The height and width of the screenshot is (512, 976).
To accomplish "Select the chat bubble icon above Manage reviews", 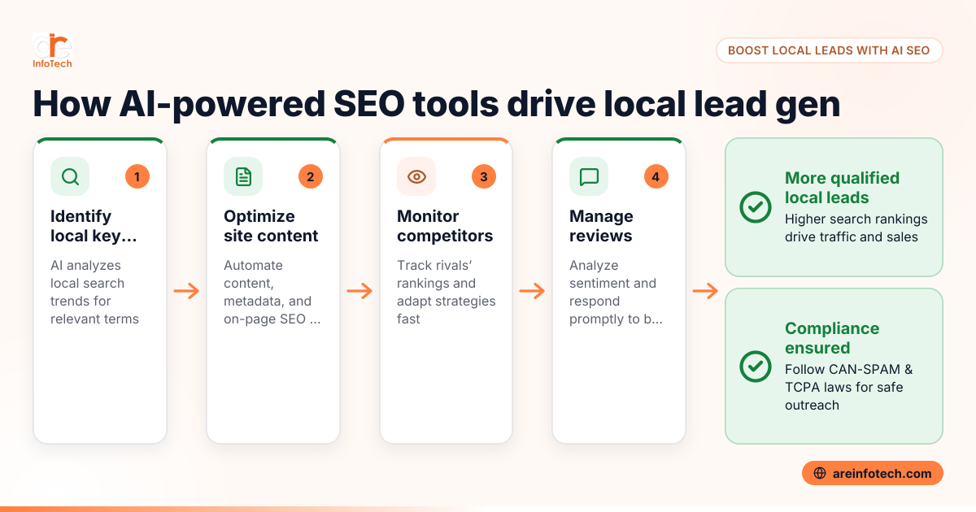I will pos(589,176).
